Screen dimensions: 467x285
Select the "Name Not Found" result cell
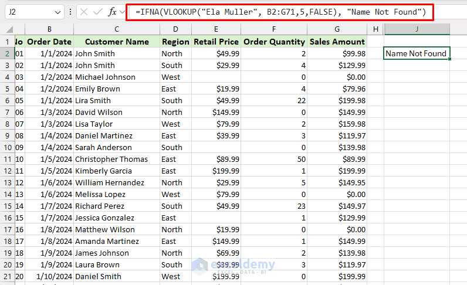pyautogui.click(x=416, y=53)
